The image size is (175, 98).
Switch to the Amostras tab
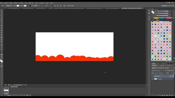click(x=156, y=9)
